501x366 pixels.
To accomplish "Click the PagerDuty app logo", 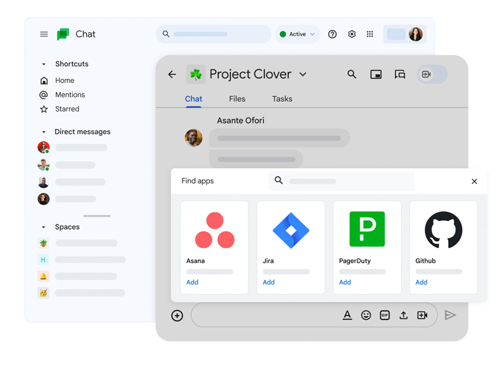I will (367, 229).
